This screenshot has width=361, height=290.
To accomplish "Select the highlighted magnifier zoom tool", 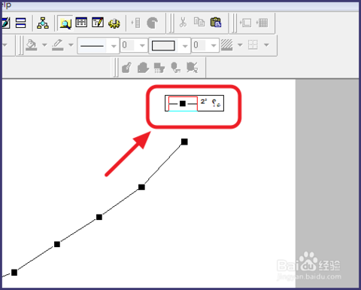I will click(65, 23).
